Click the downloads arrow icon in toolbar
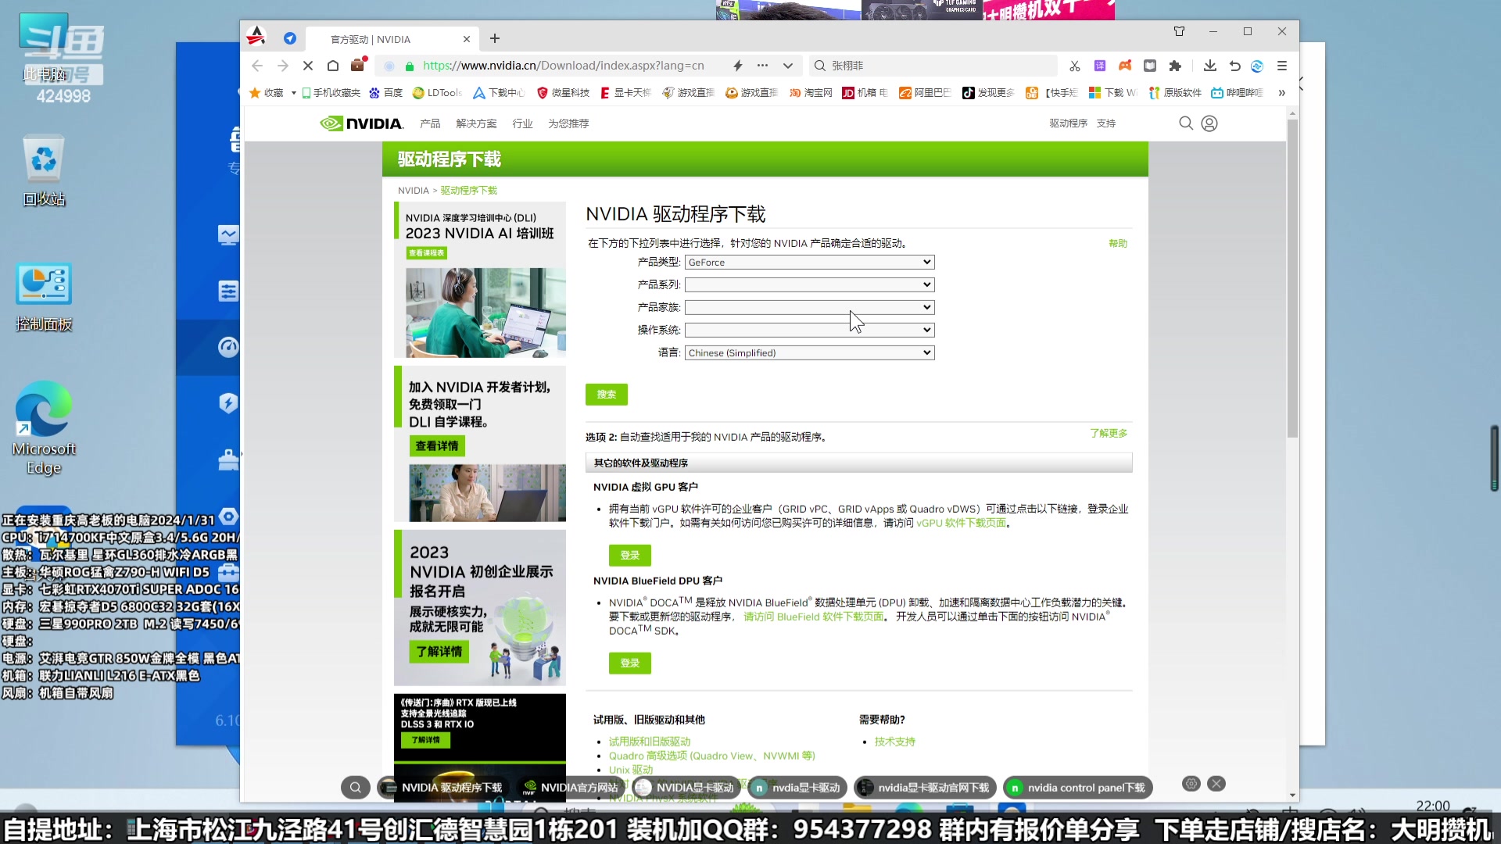Screen dimensions: 1501x844 pyautogui.click(x=1210, y=66)
